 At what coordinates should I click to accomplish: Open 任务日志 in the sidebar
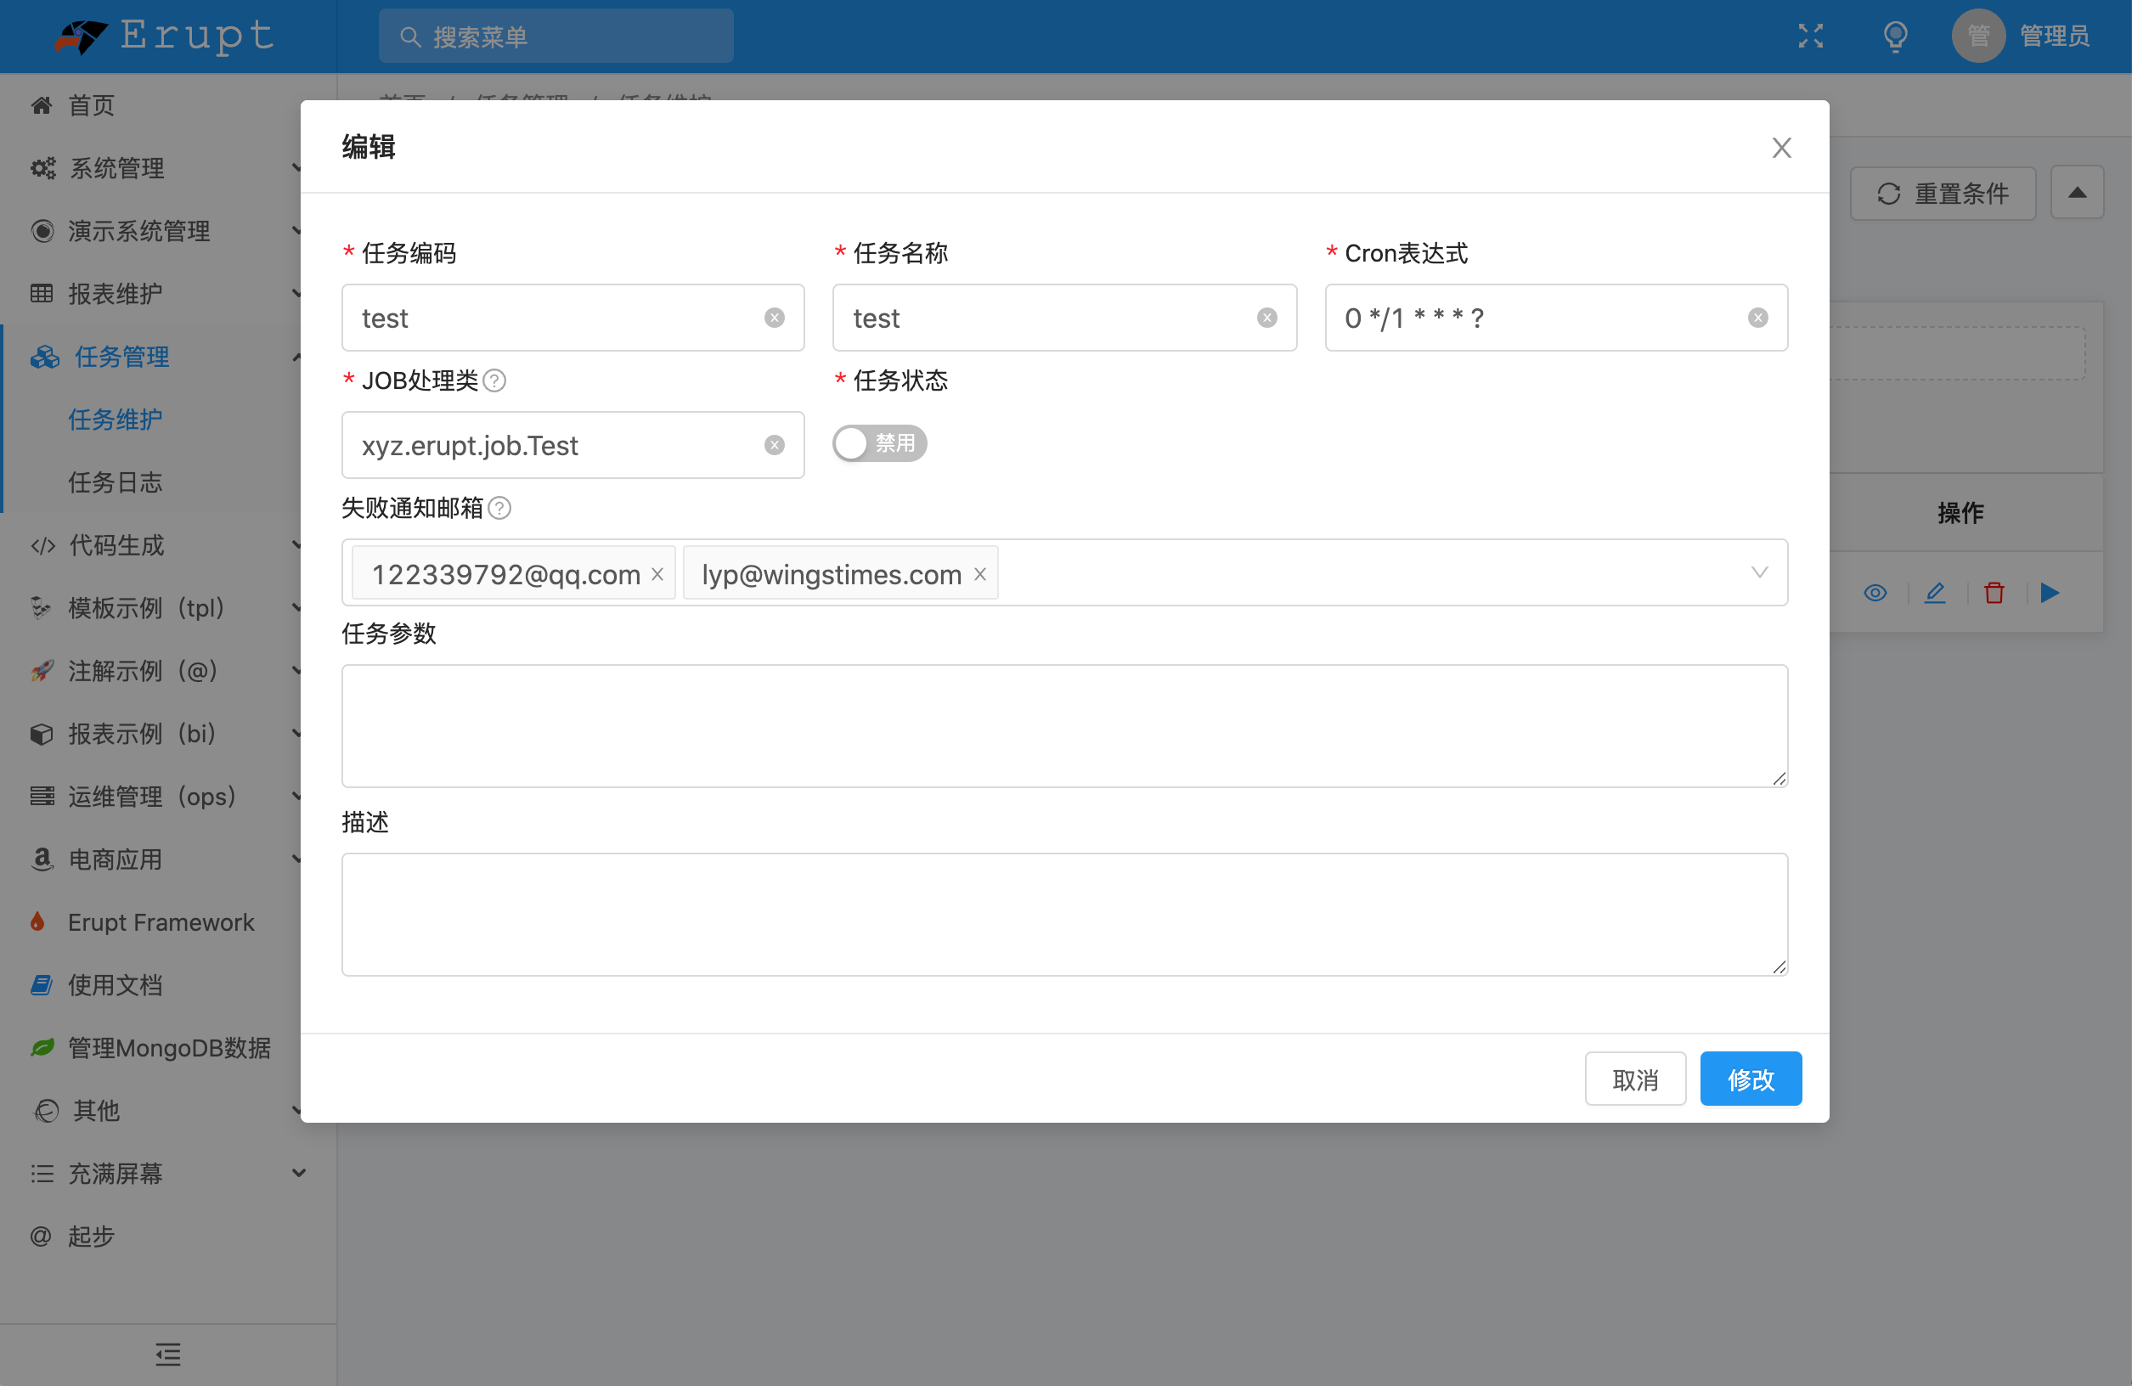[x=116, y=482]
